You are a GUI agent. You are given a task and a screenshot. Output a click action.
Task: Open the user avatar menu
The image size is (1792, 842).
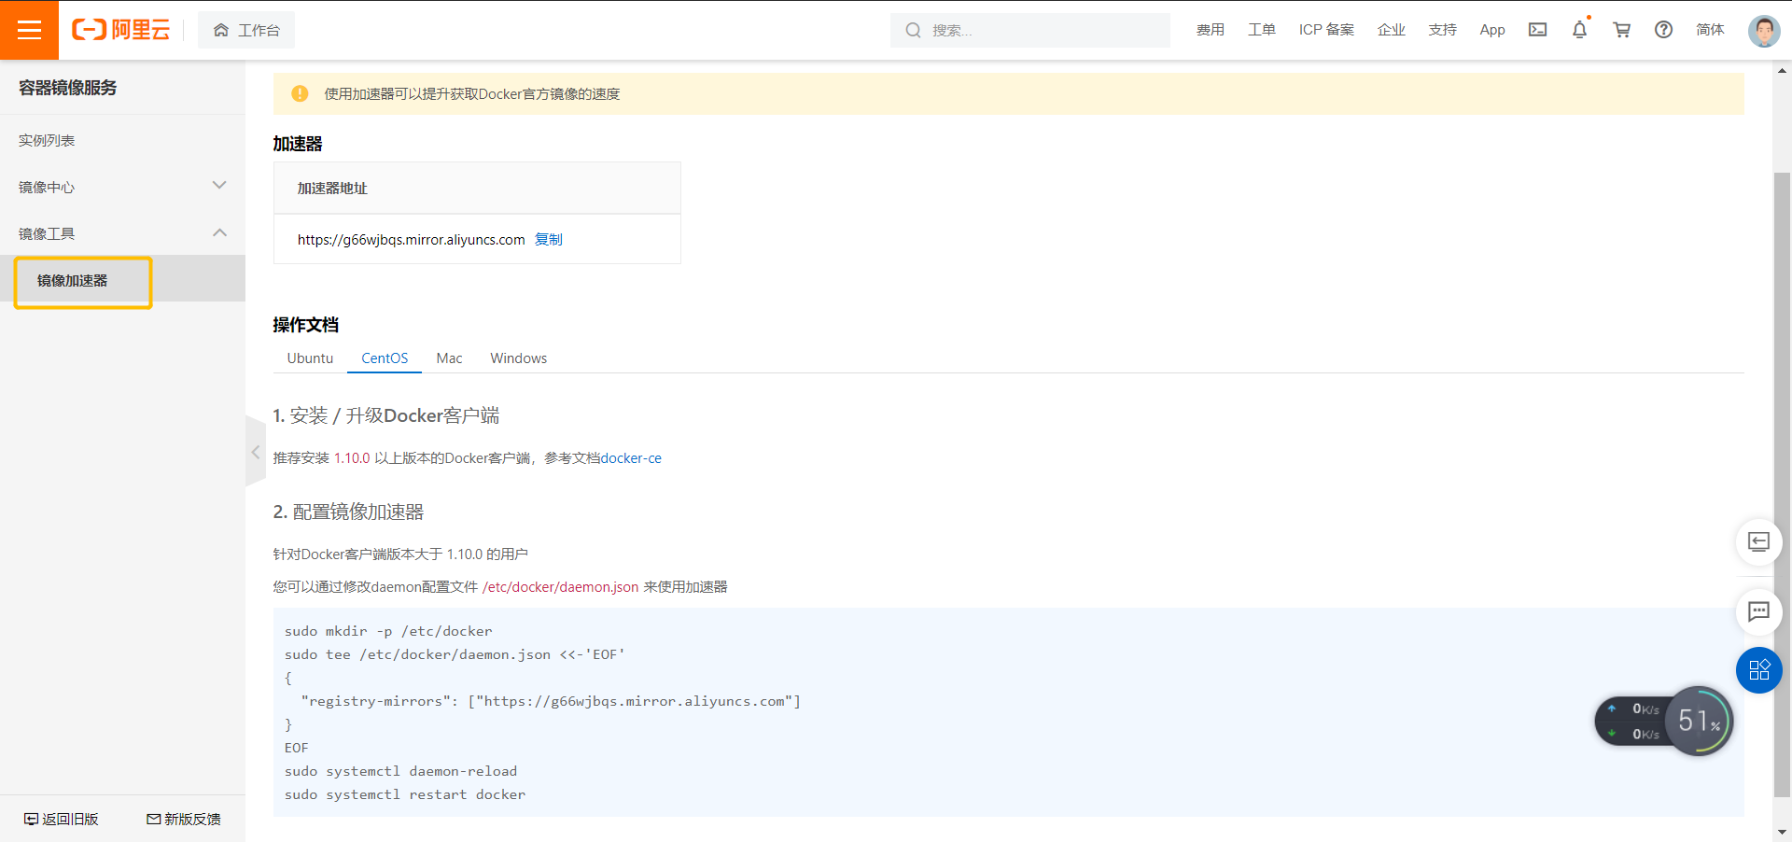point(1764,30)
